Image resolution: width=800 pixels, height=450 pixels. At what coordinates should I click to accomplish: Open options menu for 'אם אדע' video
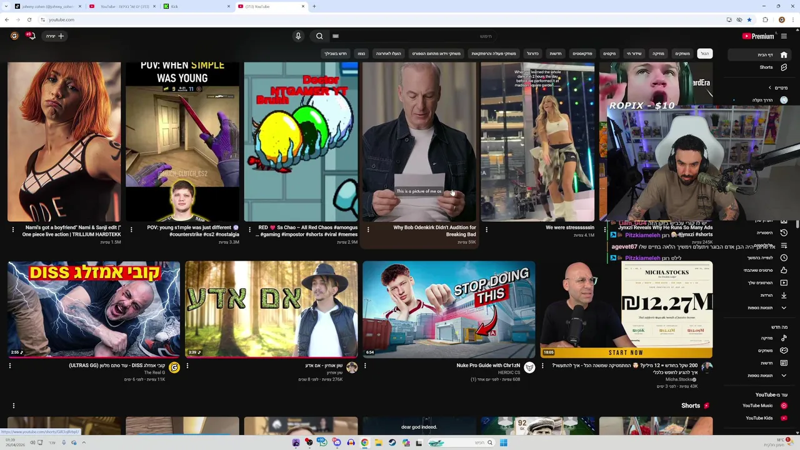[x=187, y=366]
